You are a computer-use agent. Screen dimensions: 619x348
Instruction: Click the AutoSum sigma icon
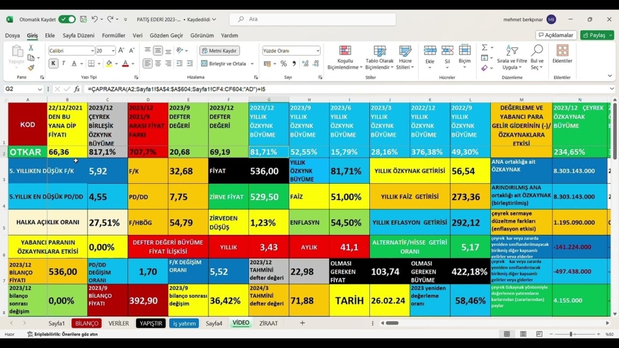(x=484, y=48)
